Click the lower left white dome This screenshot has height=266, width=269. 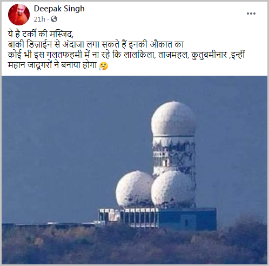tap(135, 189)
